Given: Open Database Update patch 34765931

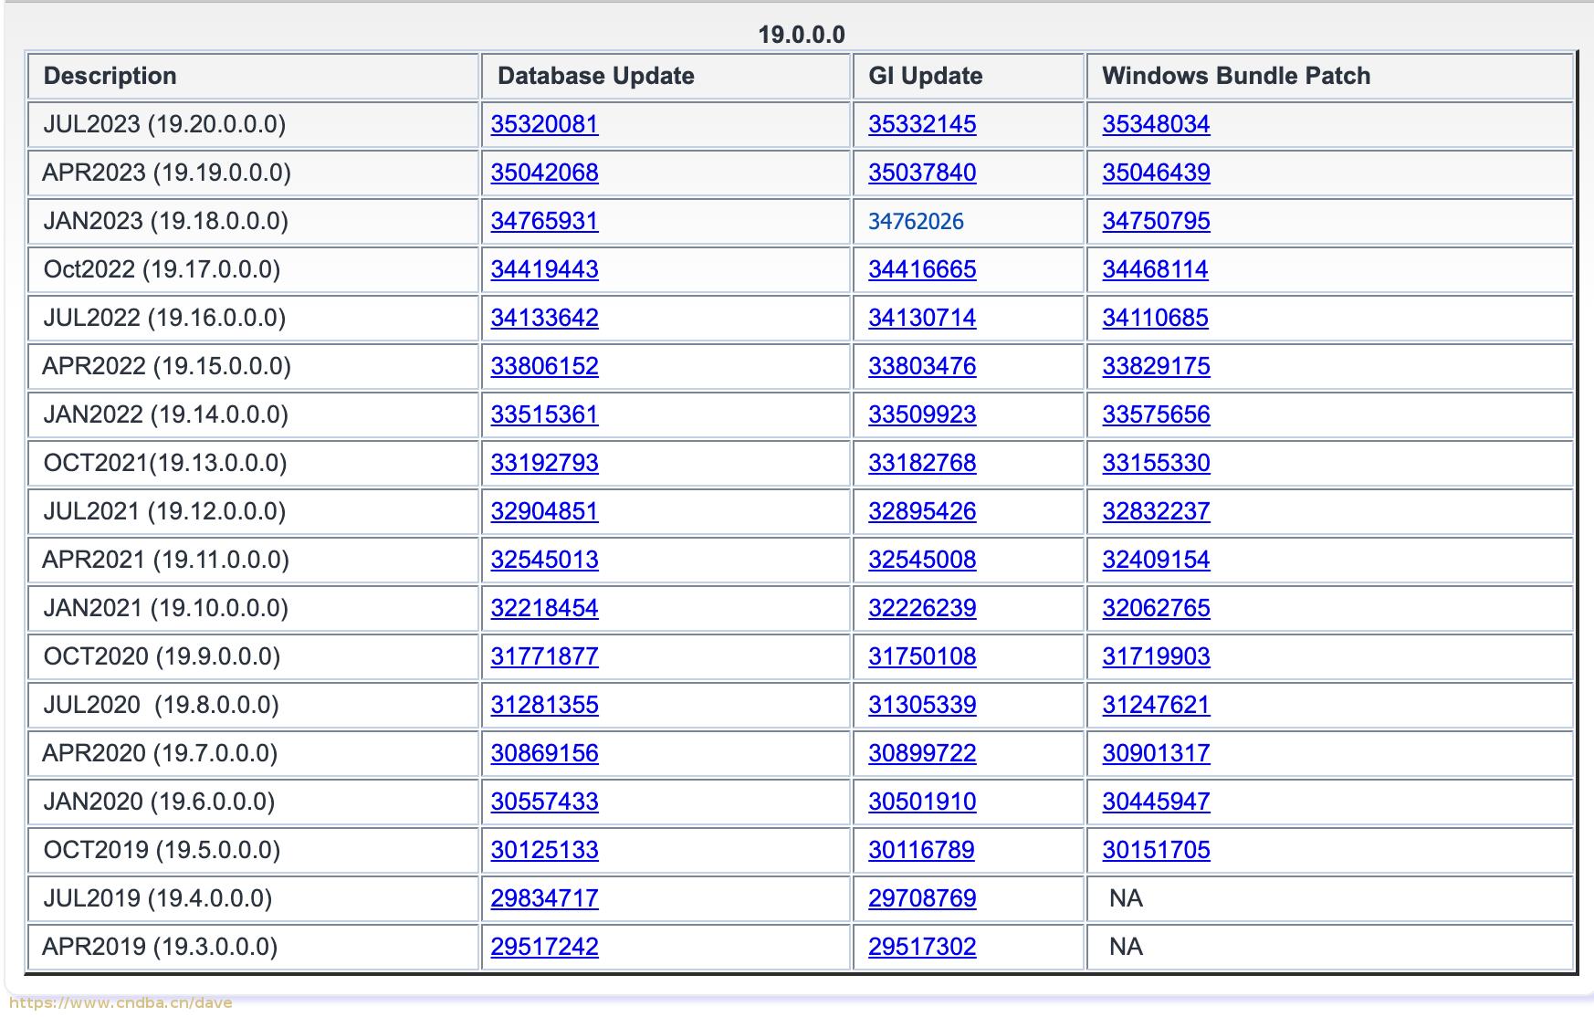Looking at the screenshot, I should [544, 221].
